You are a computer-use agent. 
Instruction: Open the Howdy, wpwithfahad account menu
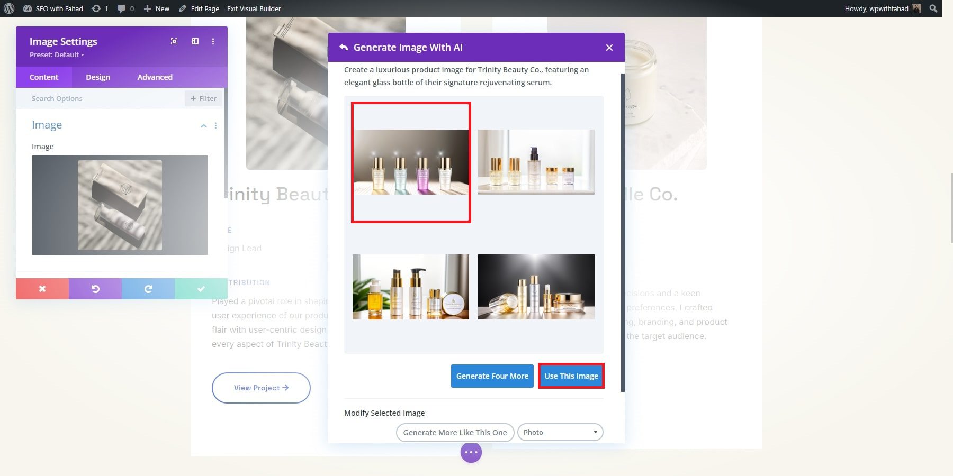(x=883, y=8)
